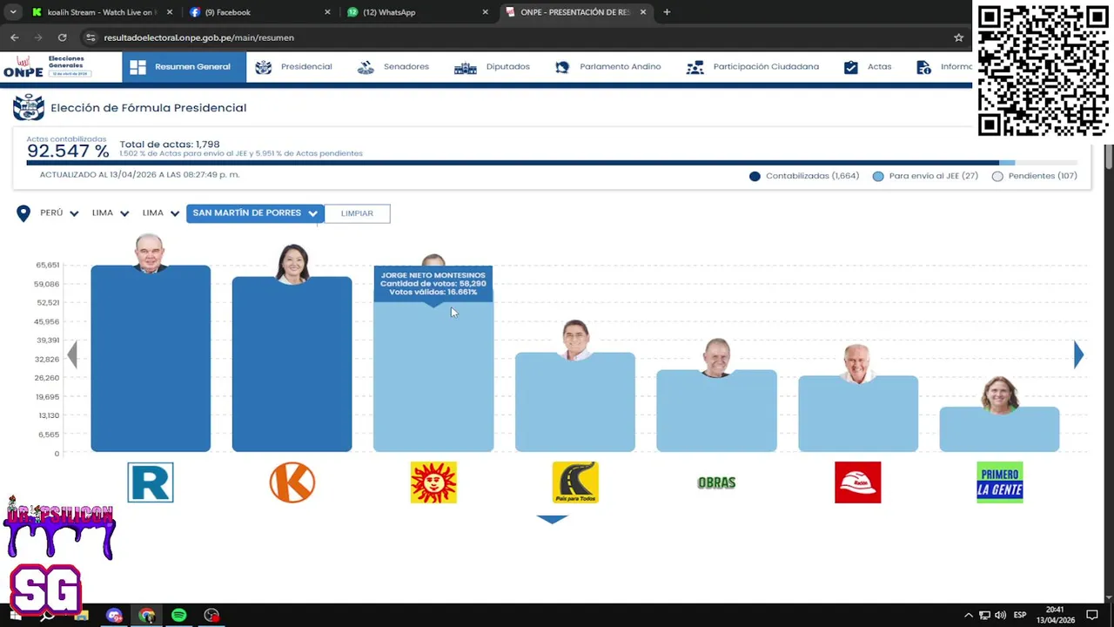Viewport: 1114px width, 627px height.
Task: Switch to the Diputados tab
Action: (x=492, y=67)
